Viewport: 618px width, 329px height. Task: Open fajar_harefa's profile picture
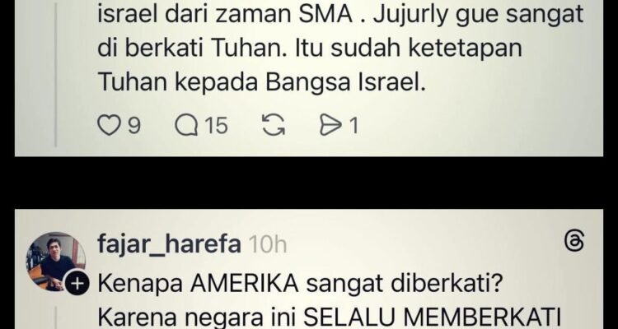click(x=55, y=262)
